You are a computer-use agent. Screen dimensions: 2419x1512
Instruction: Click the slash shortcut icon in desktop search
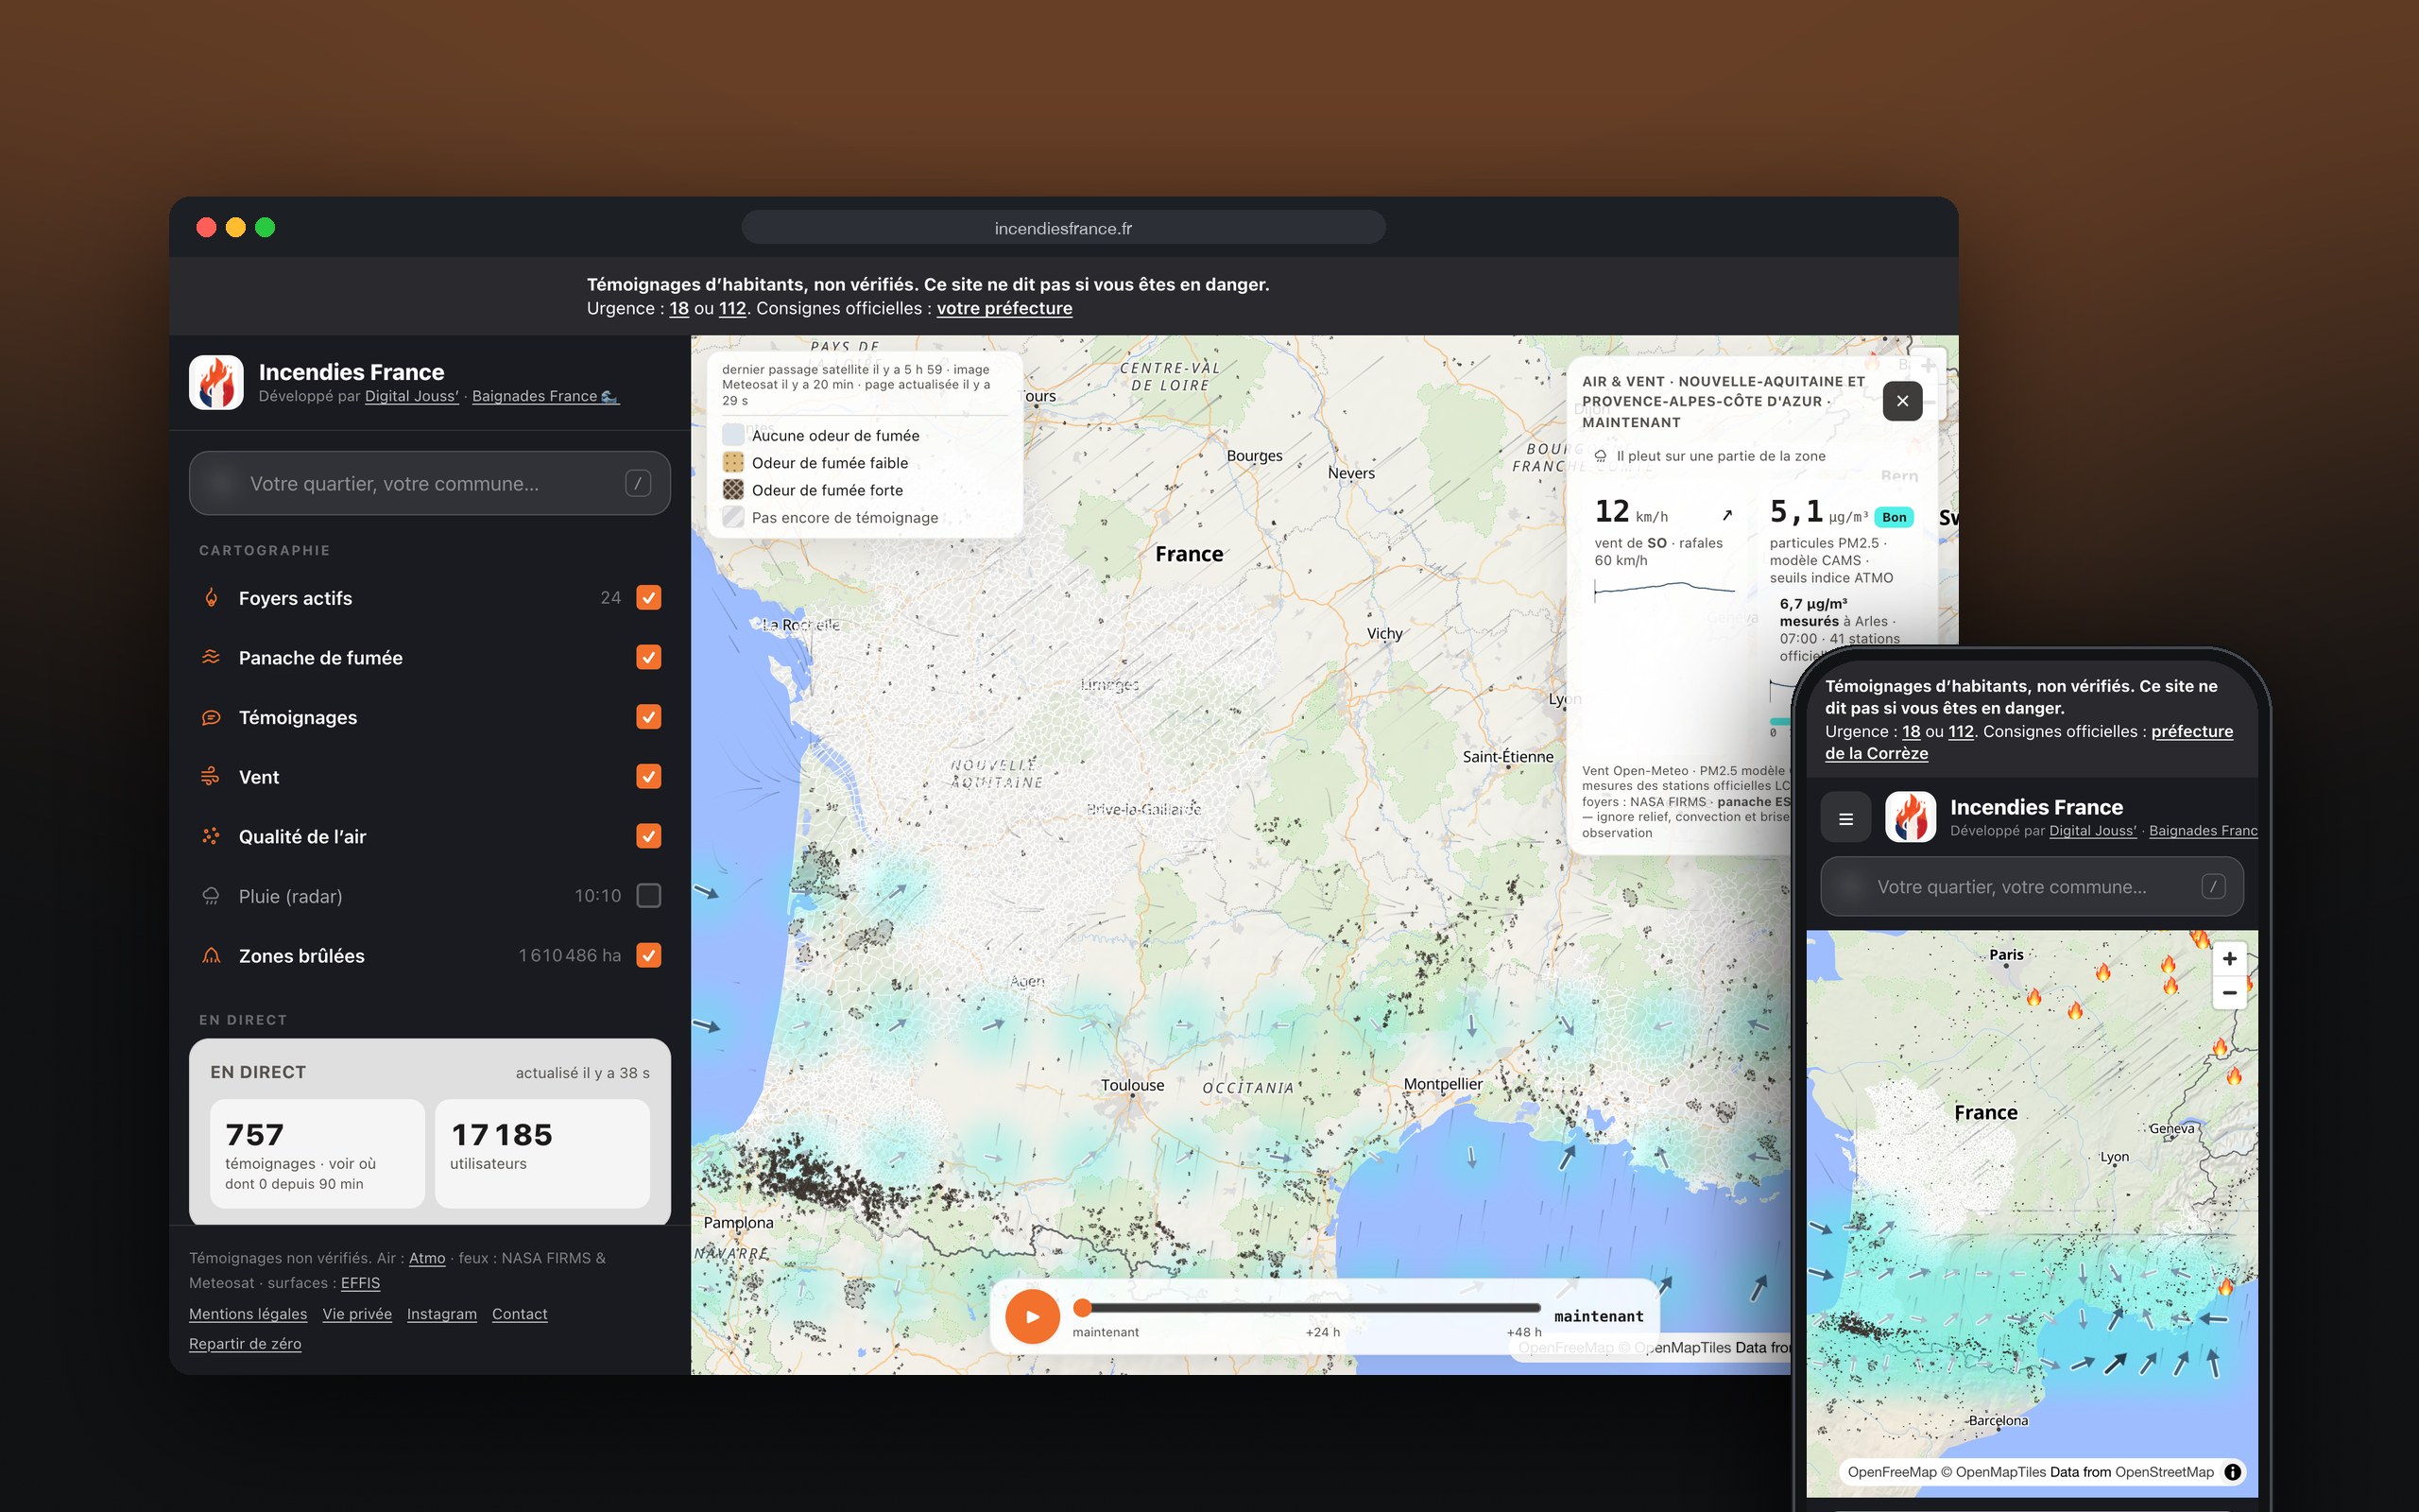[x=638, y=483]
